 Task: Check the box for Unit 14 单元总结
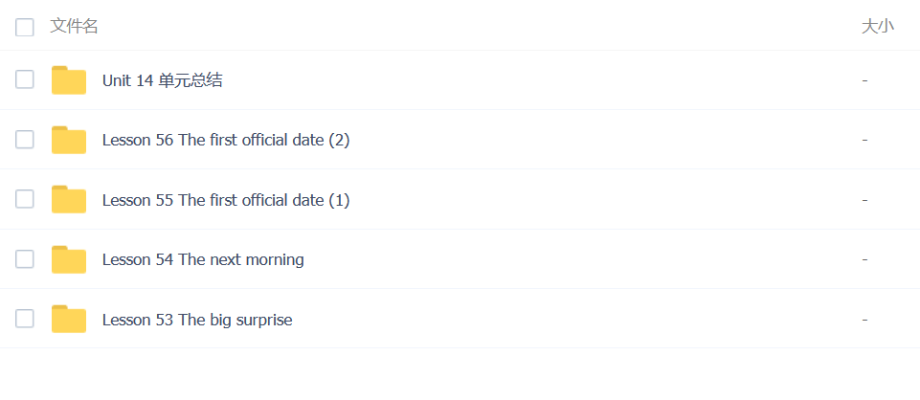coord(25,79)
